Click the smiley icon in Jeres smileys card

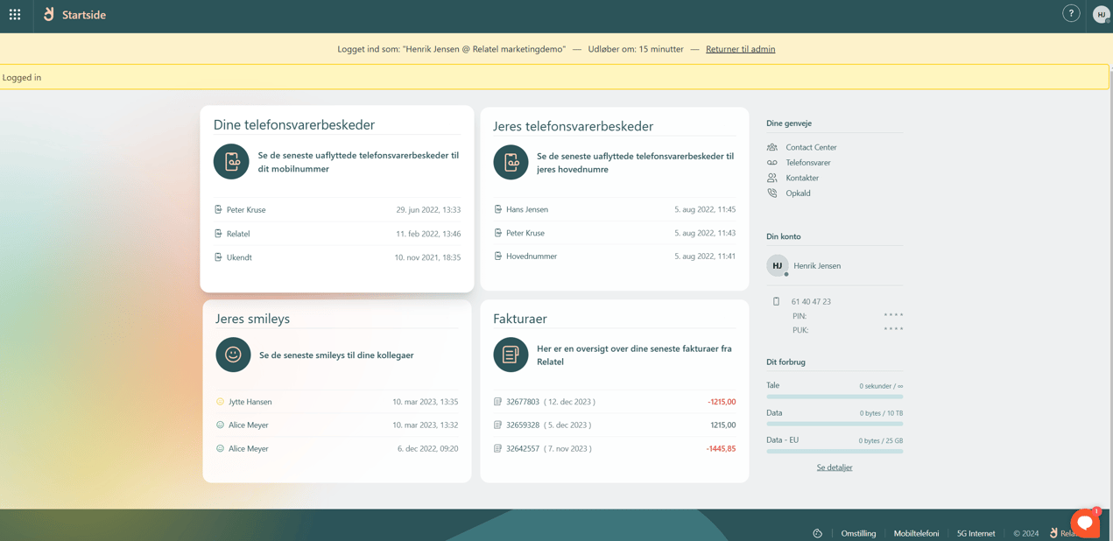(230, 355)
